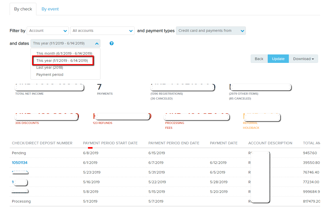Viewport: 329px width, 212px height.
Task: Select This year (1/1/2019 - 6/14/2019) option
Action: (62, 61)
